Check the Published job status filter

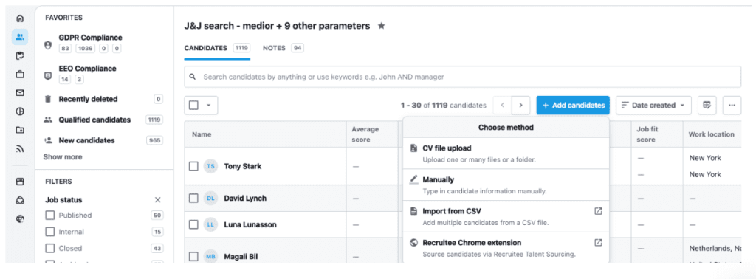click(x=49, y=216)
